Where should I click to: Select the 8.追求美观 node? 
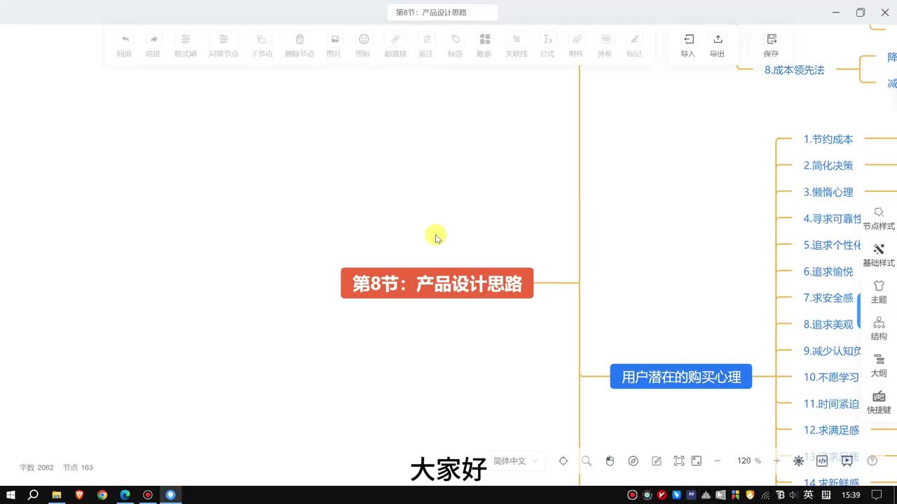pyautogui.click(x=828, y=324)
